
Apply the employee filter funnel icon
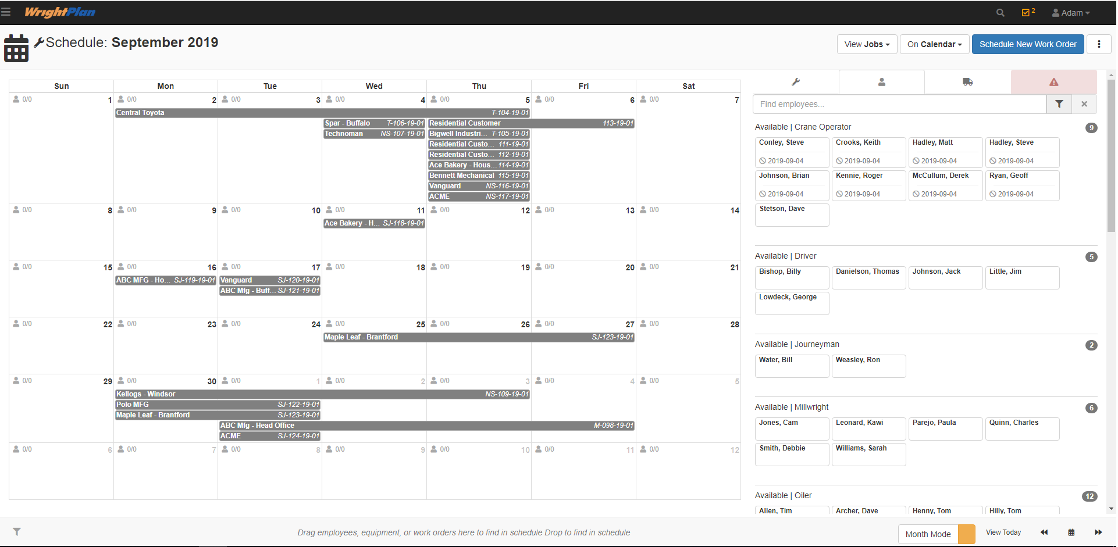click(x=1059, y=104)
